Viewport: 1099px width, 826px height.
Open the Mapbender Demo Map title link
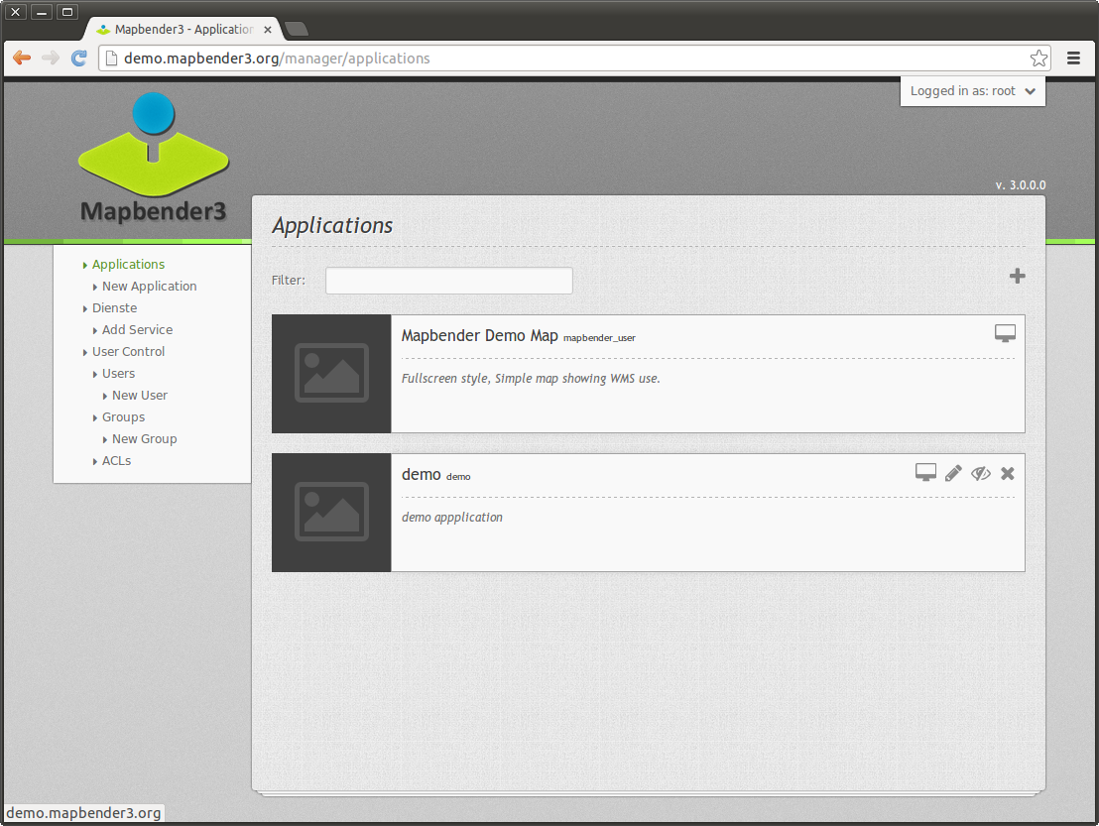point(479,335)
